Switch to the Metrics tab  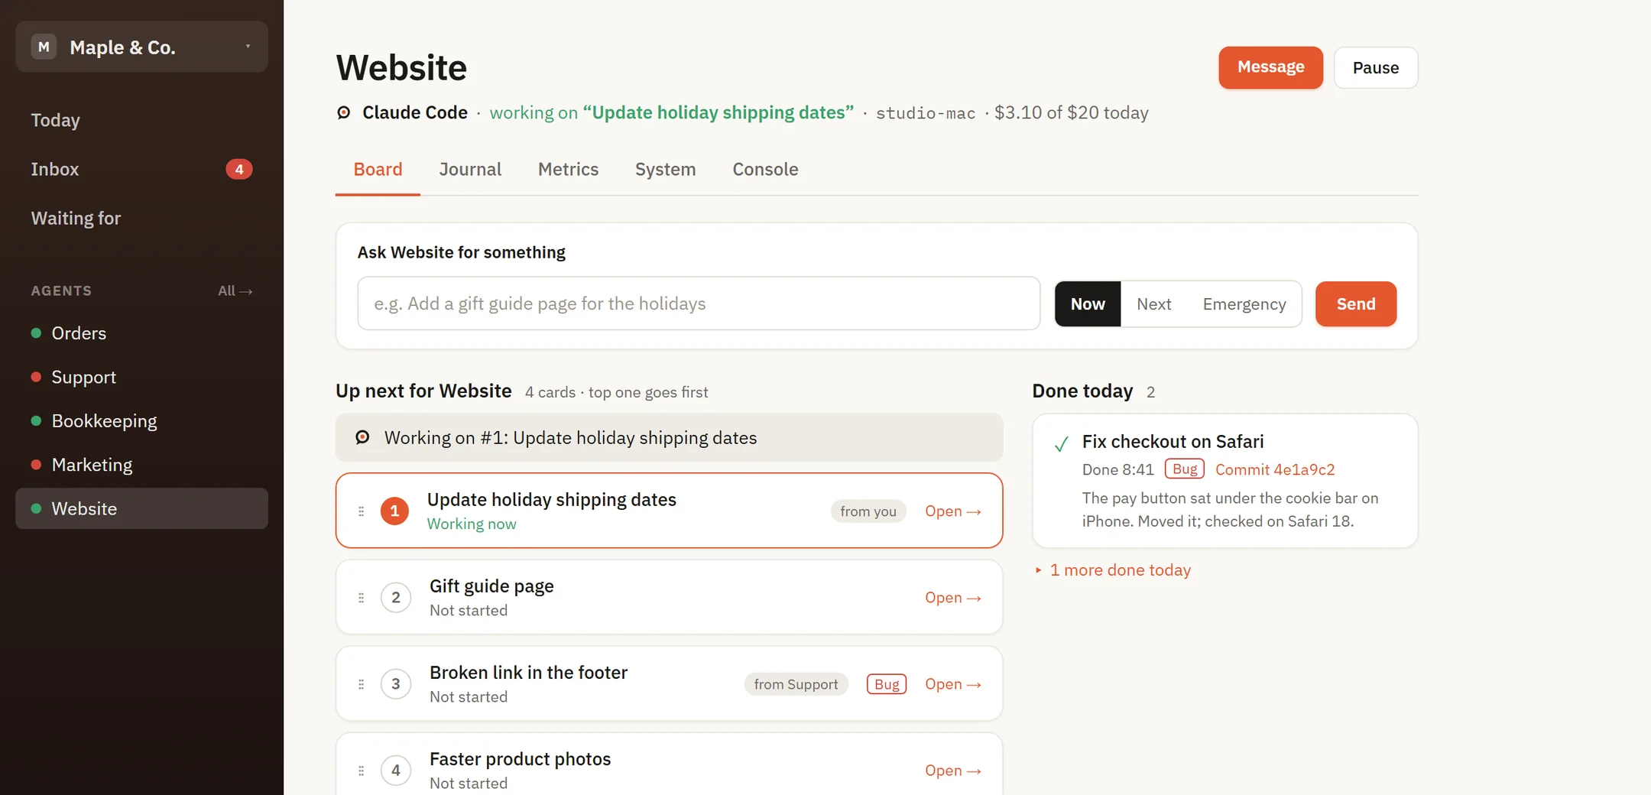pyautogui.click(x=568, y=169)
